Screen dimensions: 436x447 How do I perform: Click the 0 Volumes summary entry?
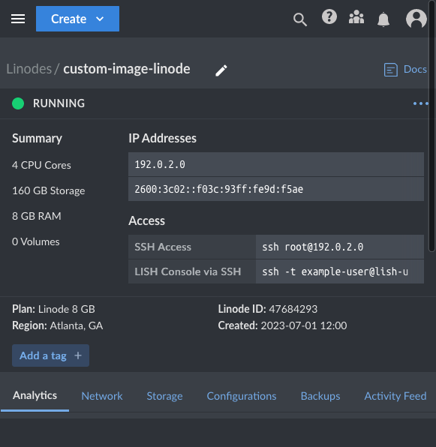pyautogui.click(x=35, y=241)
